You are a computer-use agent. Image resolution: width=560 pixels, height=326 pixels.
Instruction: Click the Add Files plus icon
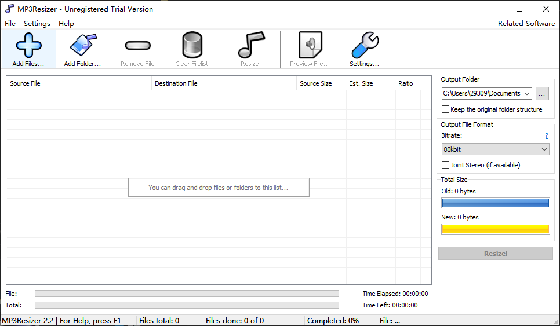28,45
